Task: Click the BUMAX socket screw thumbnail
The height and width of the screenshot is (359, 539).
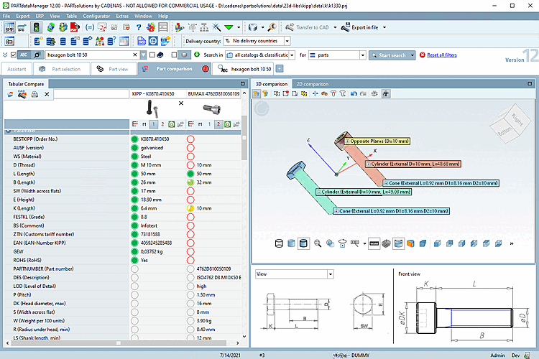Action: point(212,108)
